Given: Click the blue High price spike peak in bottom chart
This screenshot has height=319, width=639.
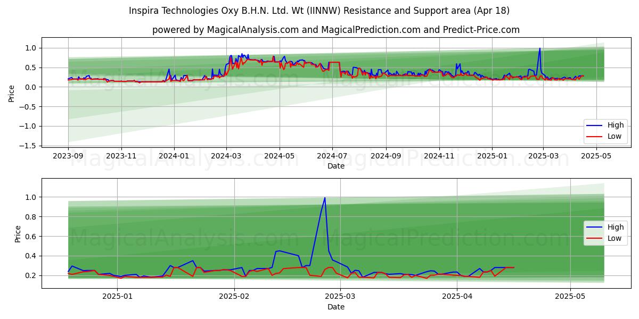Looking at the screenshot, I should tap(325, 198).
